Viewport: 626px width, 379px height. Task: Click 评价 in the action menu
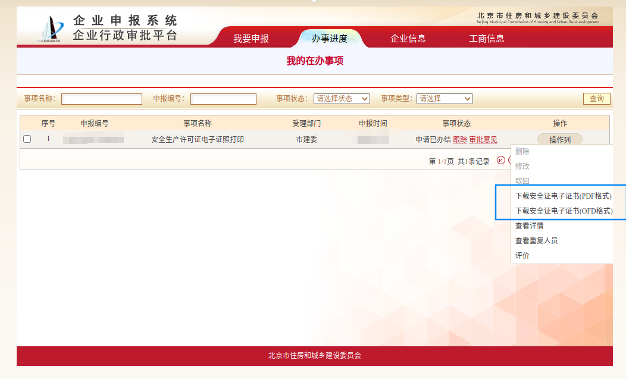pyautogui.click(x=522, y=256)
